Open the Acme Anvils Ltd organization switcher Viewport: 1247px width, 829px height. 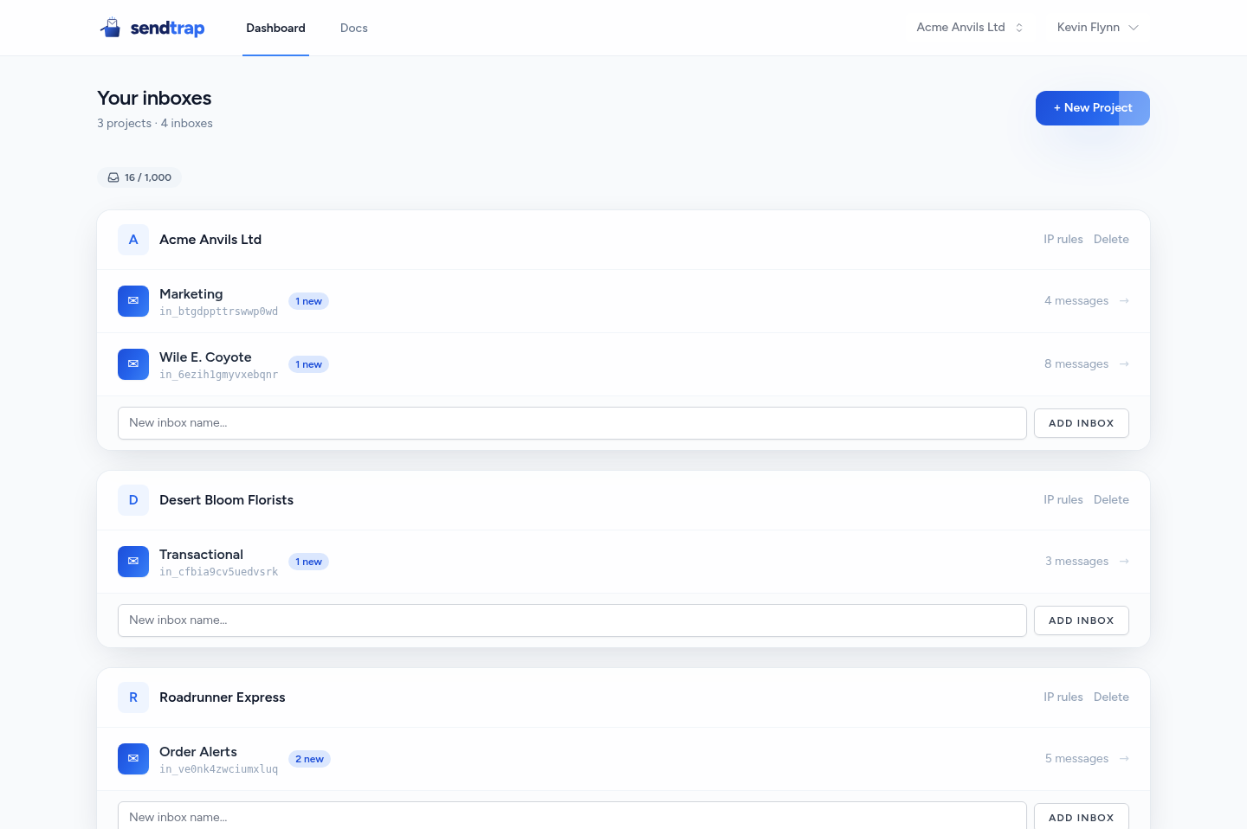point(970,28)
